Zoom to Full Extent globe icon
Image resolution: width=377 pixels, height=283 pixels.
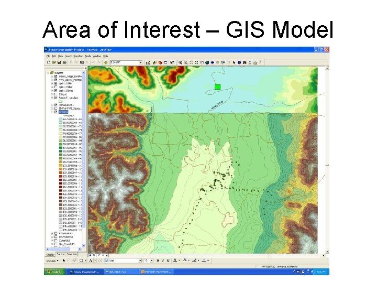[207, 62]
